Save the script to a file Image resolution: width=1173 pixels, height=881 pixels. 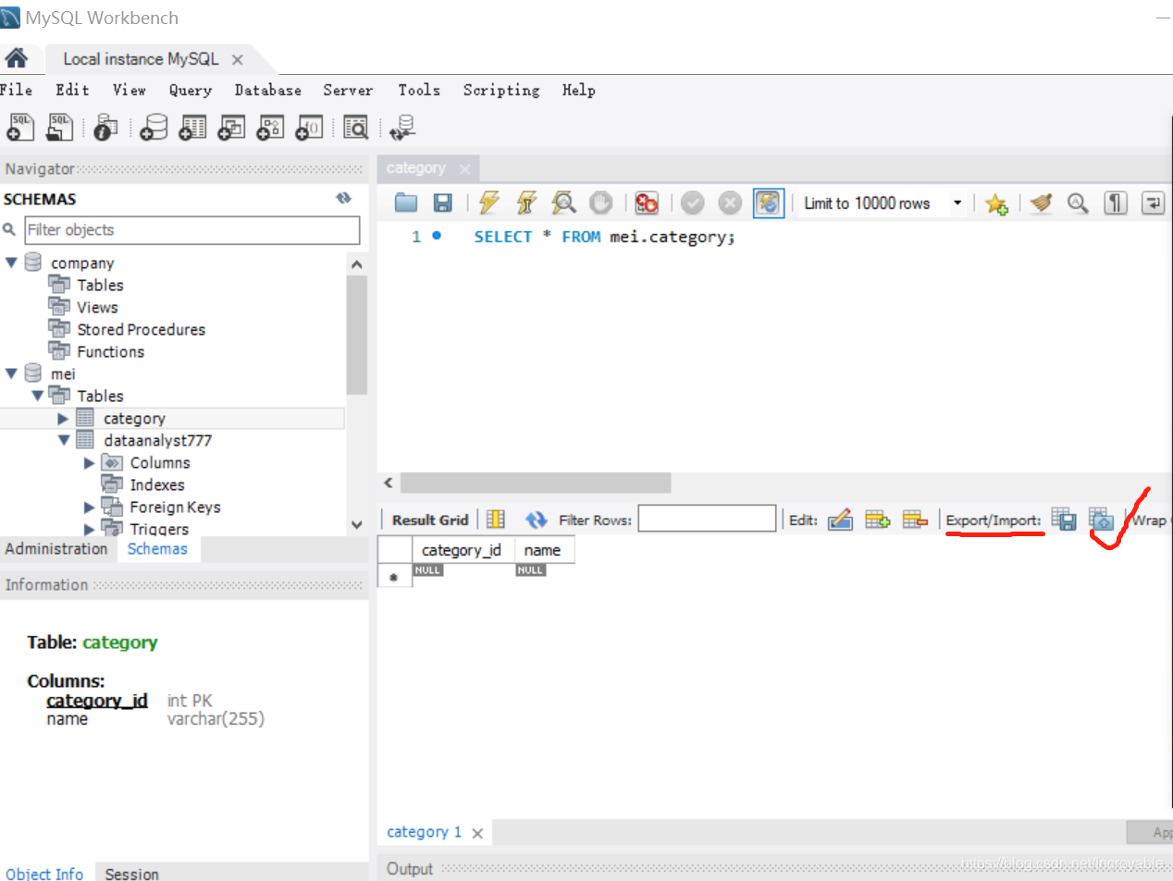443,202
